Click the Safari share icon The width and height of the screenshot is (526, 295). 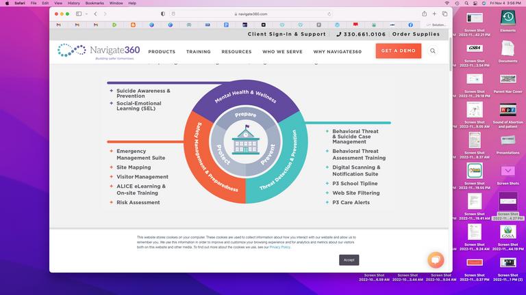coord(425,14)
